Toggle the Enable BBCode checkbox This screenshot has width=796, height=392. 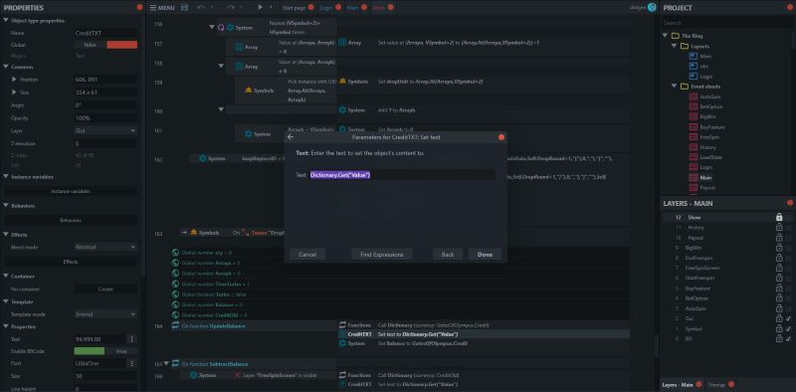tap(105, 351)
